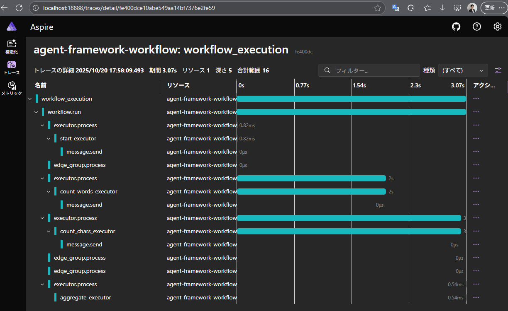Bookmark this page with star icon

tap(377, 8)
